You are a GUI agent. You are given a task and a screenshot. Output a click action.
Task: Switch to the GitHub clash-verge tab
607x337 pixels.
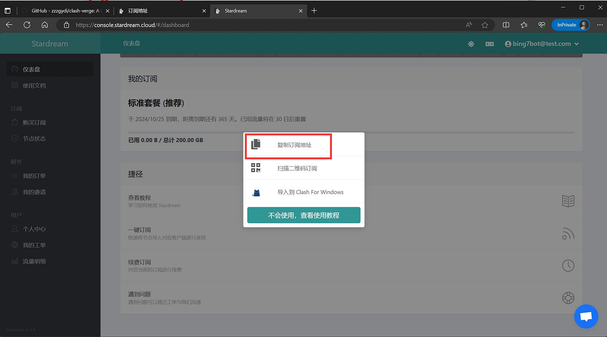pyautogui.click(x=65, y=11)
